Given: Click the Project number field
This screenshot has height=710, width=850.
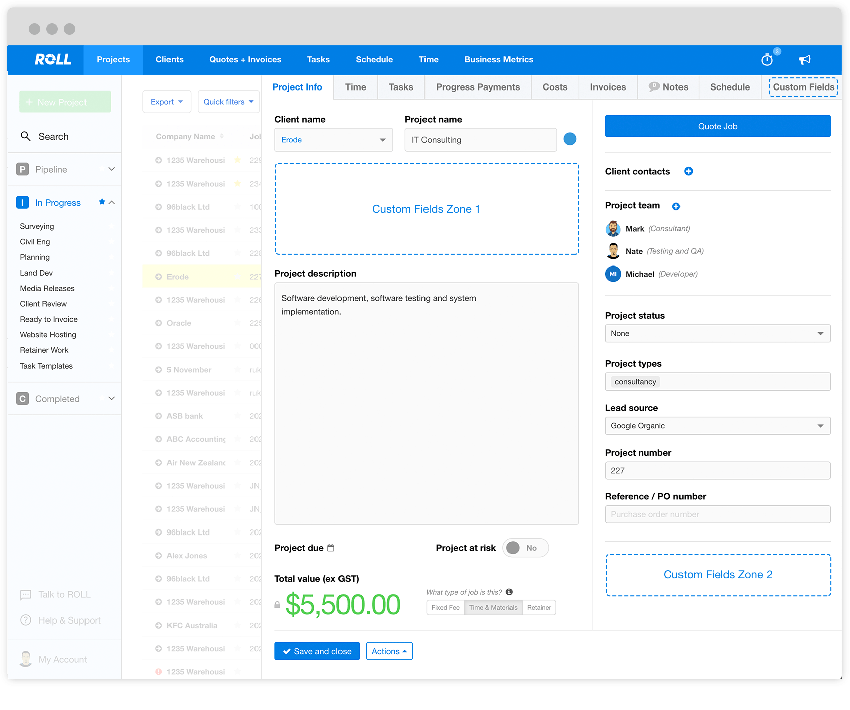Looking at the screenshot, I should click(x=718, y=471).
